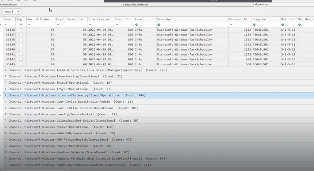
Task: Expand the WebAuthN/Operational channel group
Action: (6, 133)
